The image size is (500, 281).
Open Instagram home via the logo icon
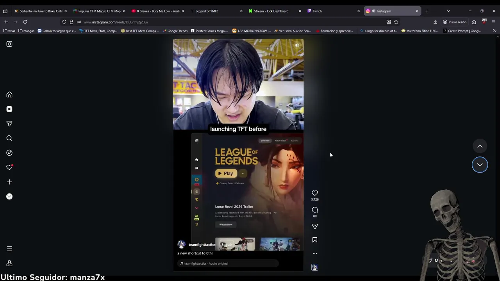(x=9, y=44)
